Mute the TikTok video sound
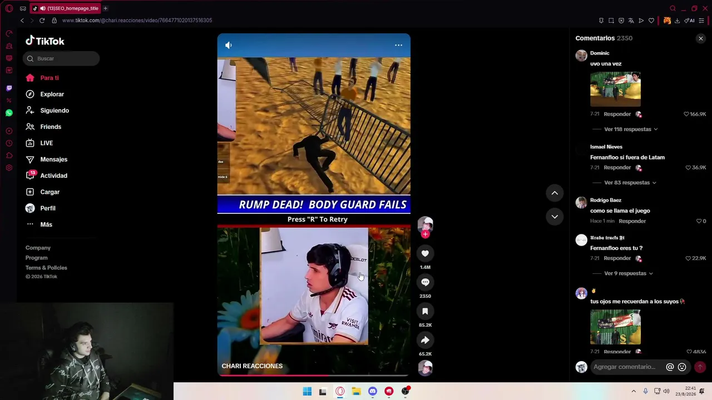Screen dimensions: 712x400 [229, 45]
